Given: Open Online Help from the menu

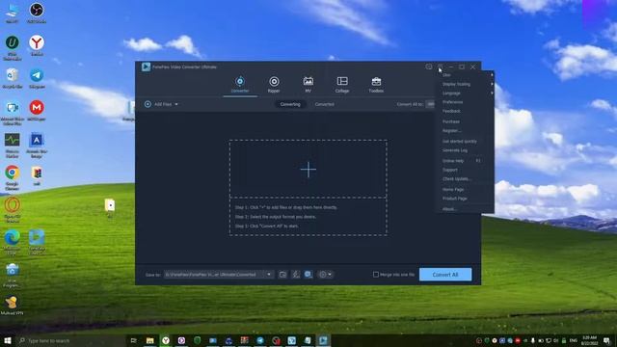Looking at the screenshot, I should pyautogui.click(x=465, y=161).
